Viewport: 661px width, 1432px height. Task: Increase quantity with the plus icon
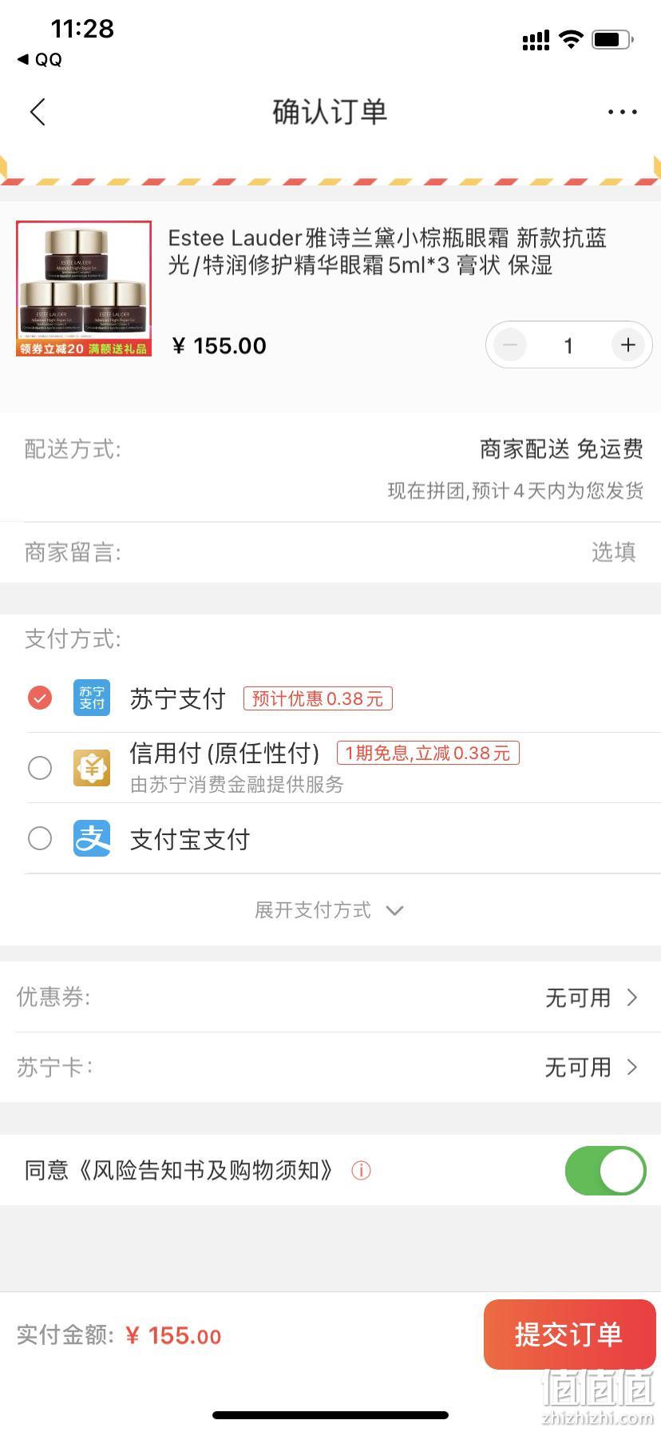pos(628,345)
